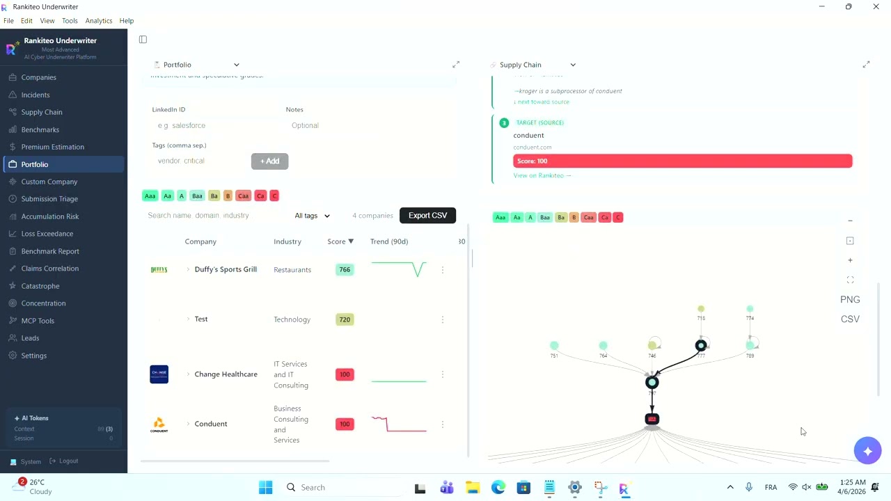The width and height of the screenshot is (891, 501).
Task: Open Windows Start menu
Action: point(265,488)
